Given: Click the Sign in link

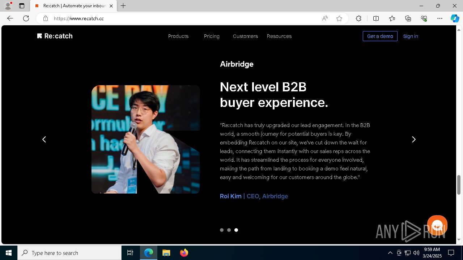Looking at the screenshot, I should point(411,36).
